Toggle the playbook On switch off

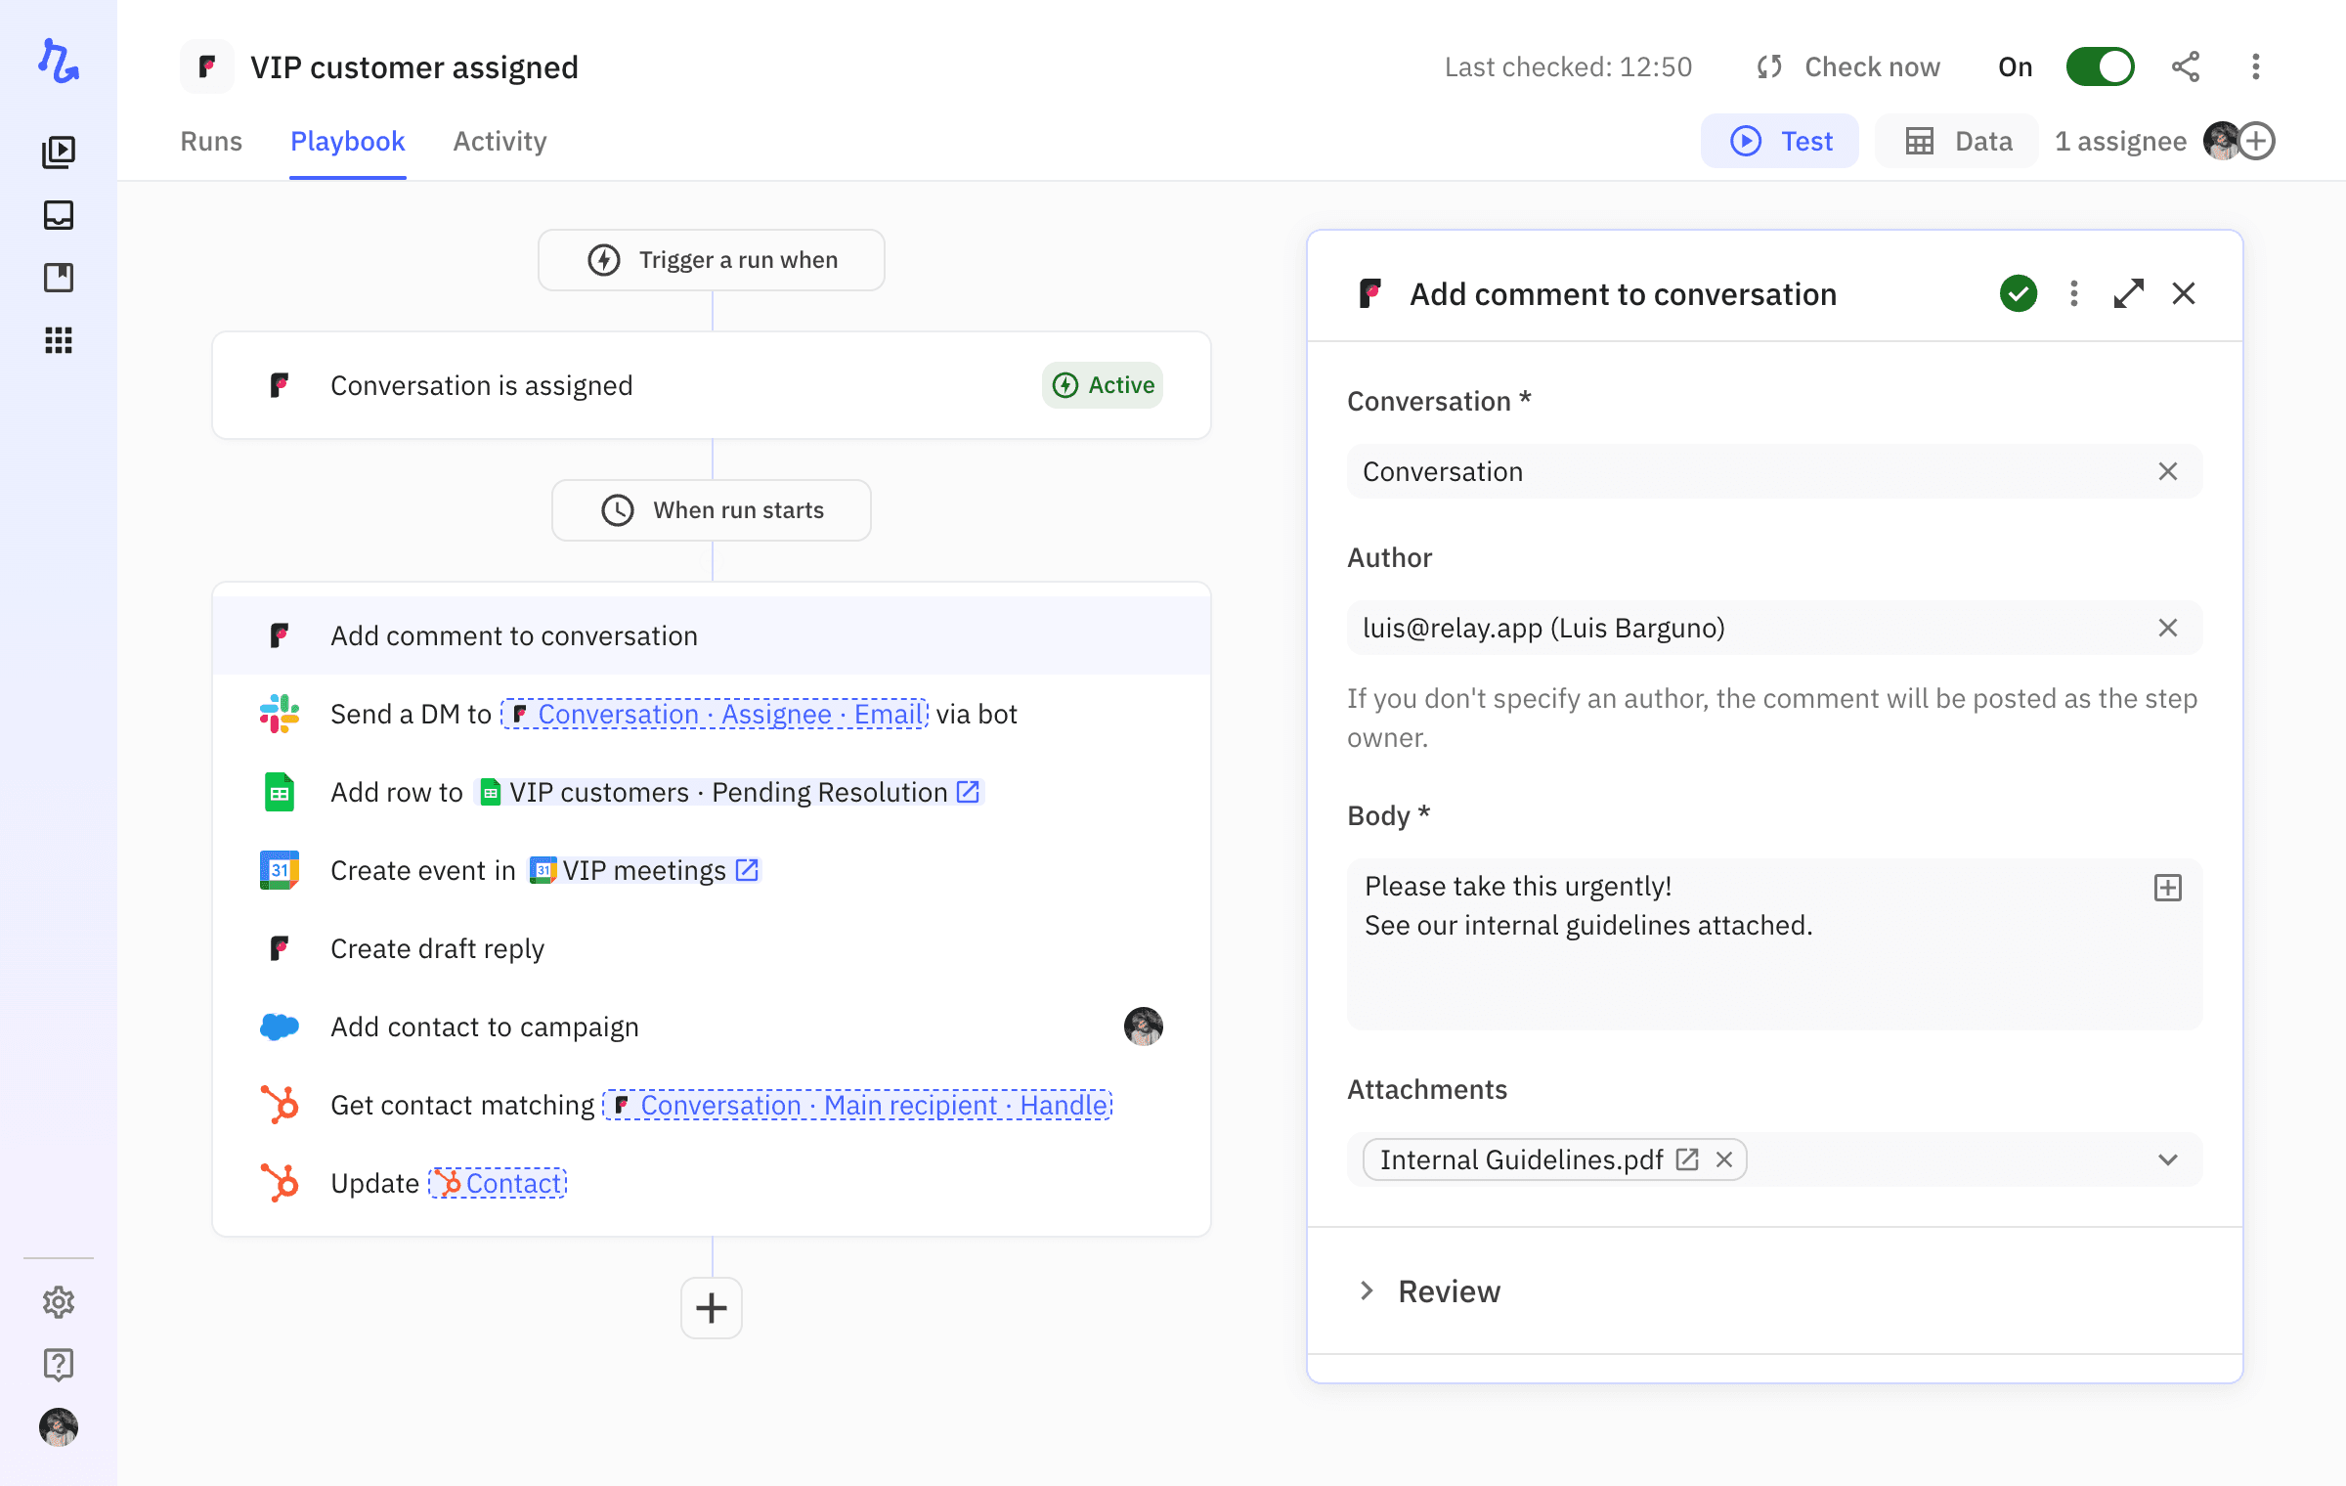coord(2100,66)
